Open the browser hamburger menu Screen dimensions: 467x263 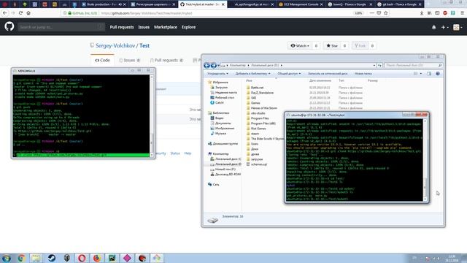click(462, 13)
